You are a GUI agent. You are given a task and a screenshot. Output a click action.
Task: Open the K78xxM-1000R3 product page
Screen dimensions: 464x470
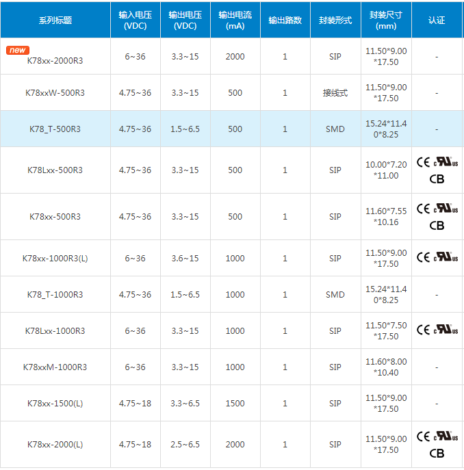click(55, 367)
